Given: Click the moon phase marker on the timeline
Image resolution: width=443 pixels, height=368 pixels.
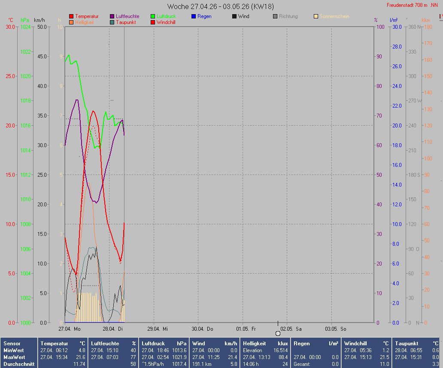Looking at the screenshot, I should pos(278,333).
